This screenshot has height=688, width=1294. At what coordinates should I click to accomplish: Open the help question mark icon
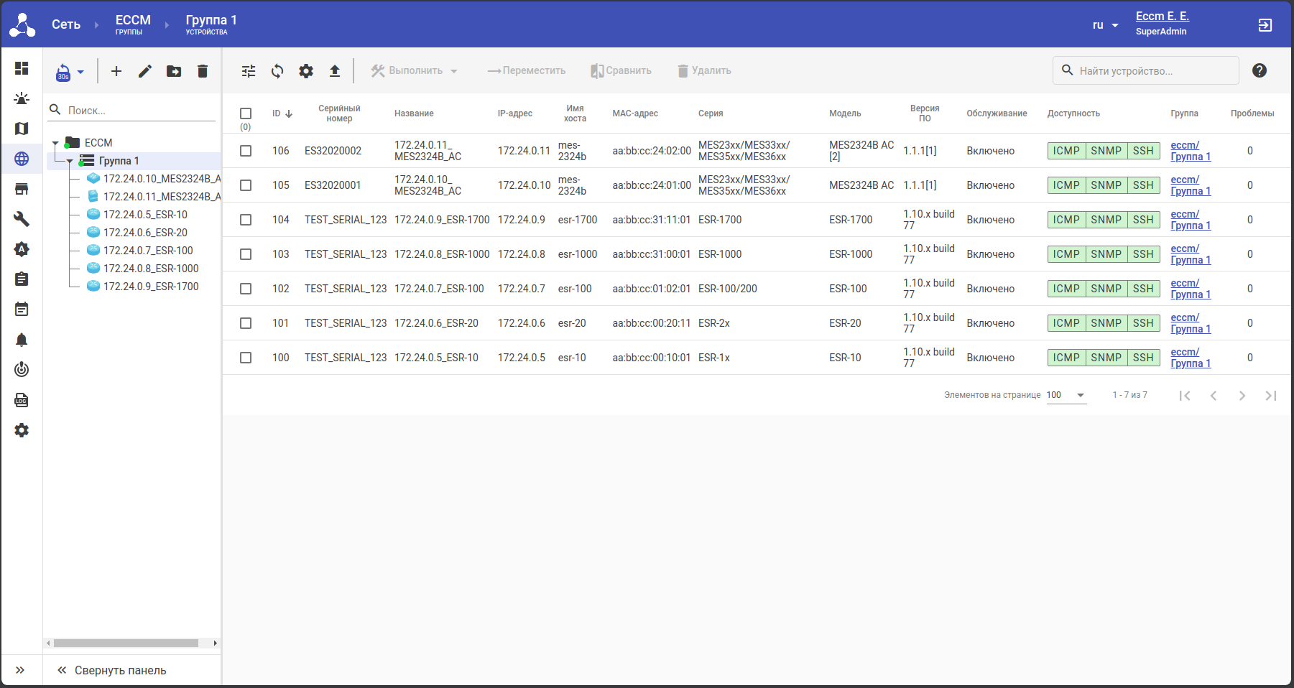[x=1260, y=70]
